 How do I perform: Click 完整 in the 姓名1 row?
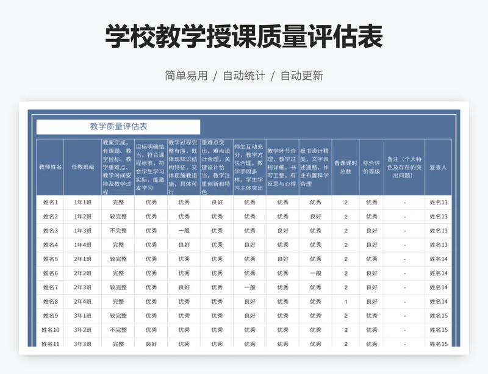118,203
